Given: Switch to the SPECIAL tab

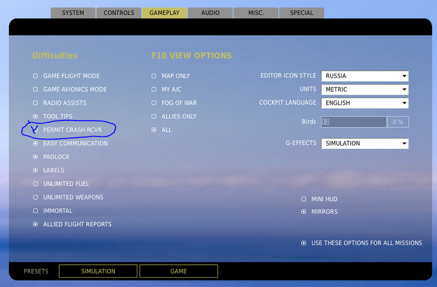Looking at the screenshot, I should click(x=301, y=13).
